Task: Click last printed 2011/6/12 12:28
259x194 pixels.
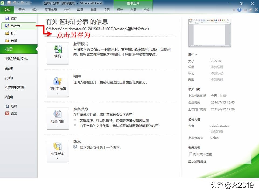Action: coord(223,109)
